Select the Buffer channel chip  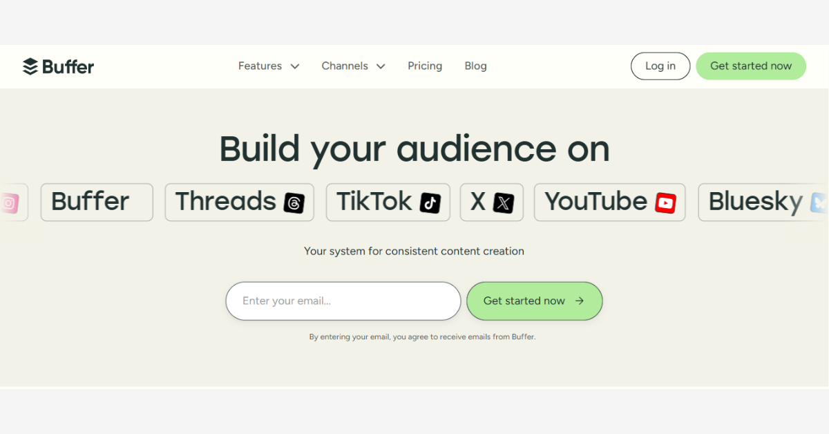pos(97,202)
